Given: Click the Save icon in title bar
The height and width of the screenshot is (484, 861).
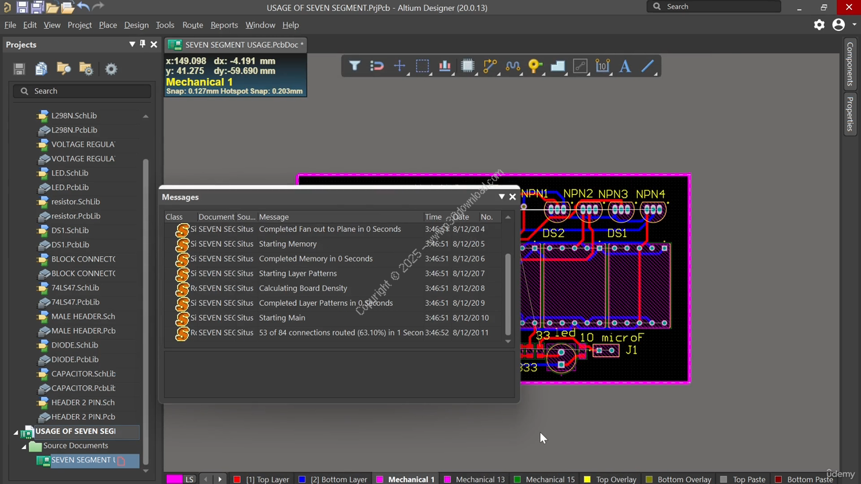Looking at the screenshot, I should click(x=22, y=7).
